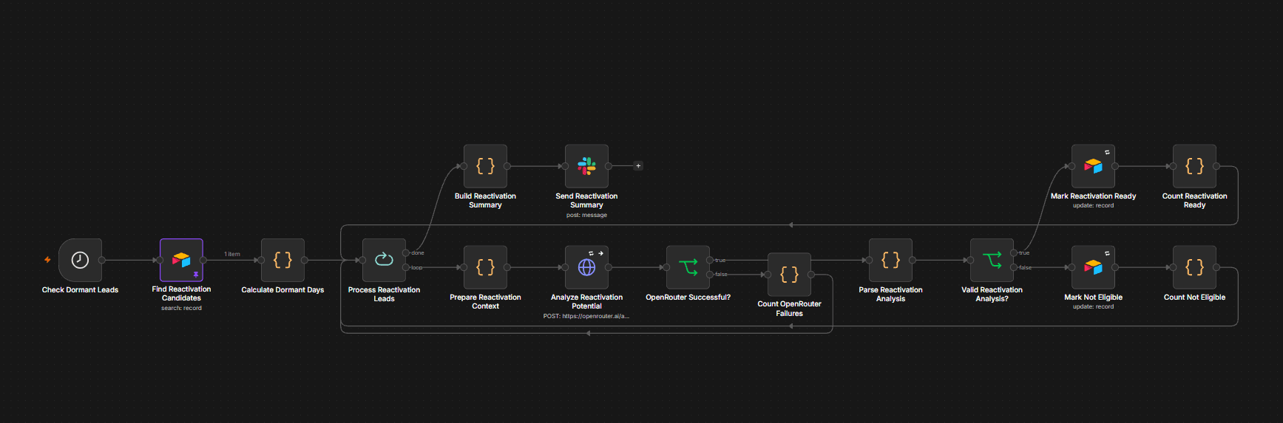1283x423 pixels.
Task: Select the Calculate Dormant Days code node
Action: coord(282,260)
